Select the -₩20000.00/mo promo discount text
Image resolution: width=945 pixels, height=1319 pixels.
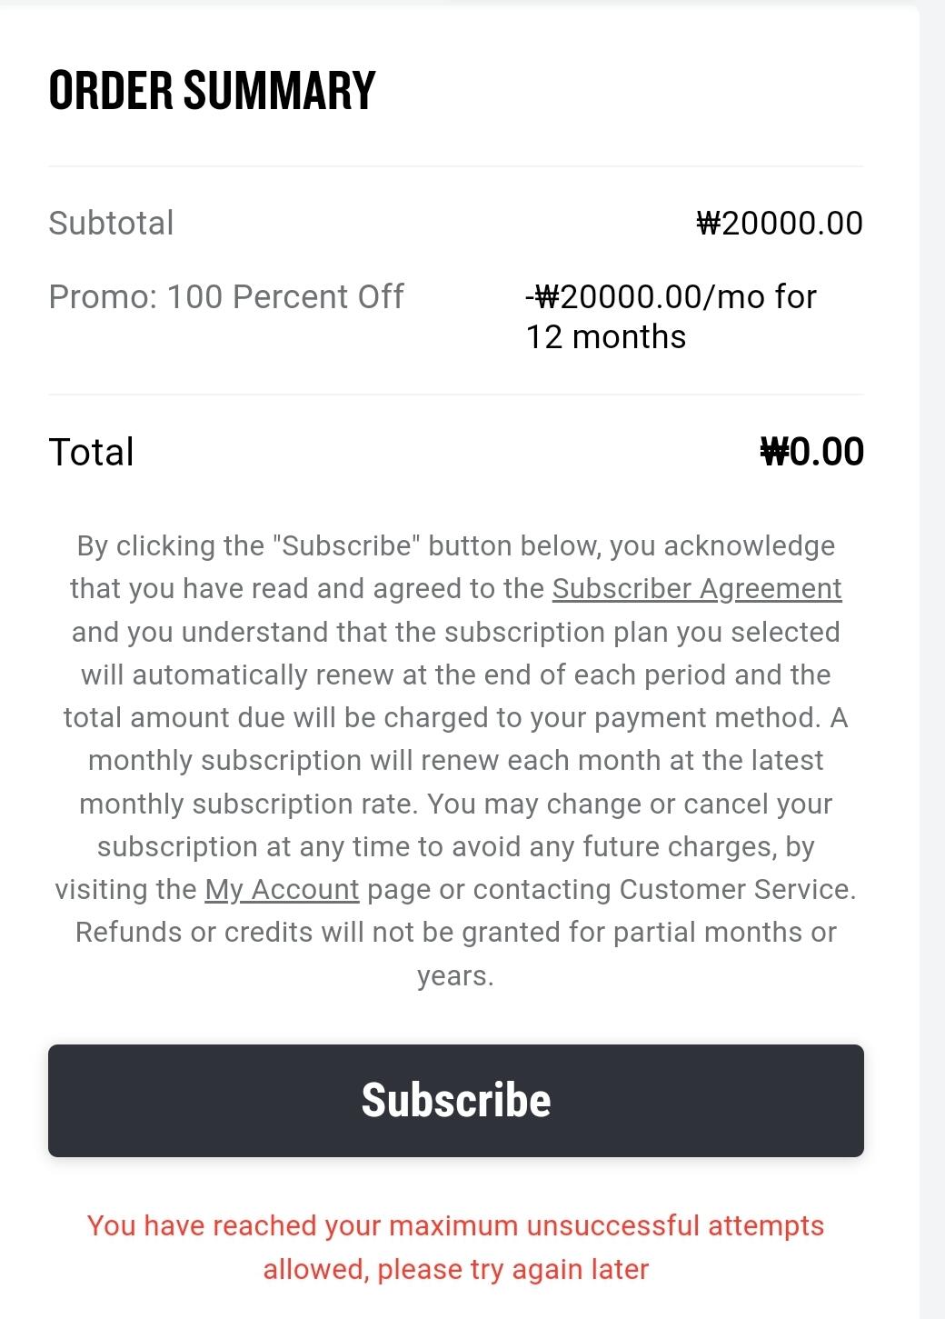671,297
